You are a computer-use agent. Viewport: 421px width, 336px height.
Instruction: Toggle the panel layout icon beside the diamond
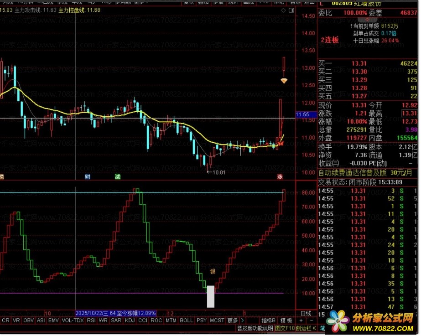[291, 10]
